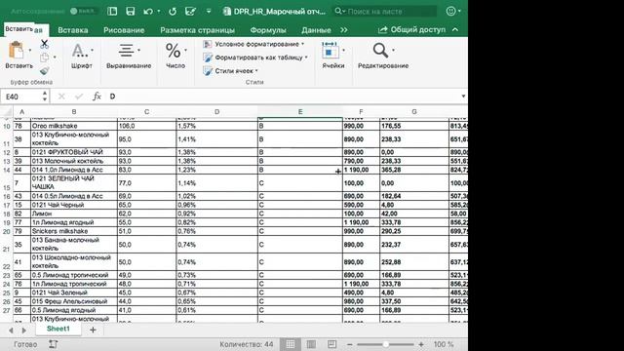Image resolution: width=624 pixels, height=351 pixels.
Task: Select row 14 header
Action: 7,170
